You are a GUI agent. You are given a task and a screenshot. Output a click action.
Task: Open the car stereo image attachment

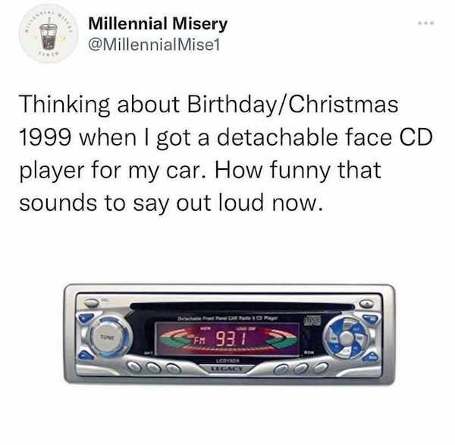[x=230, y=334]
